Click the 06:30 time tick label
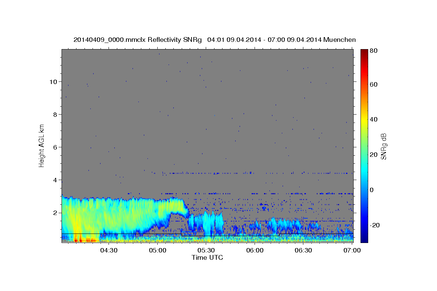 303,250
